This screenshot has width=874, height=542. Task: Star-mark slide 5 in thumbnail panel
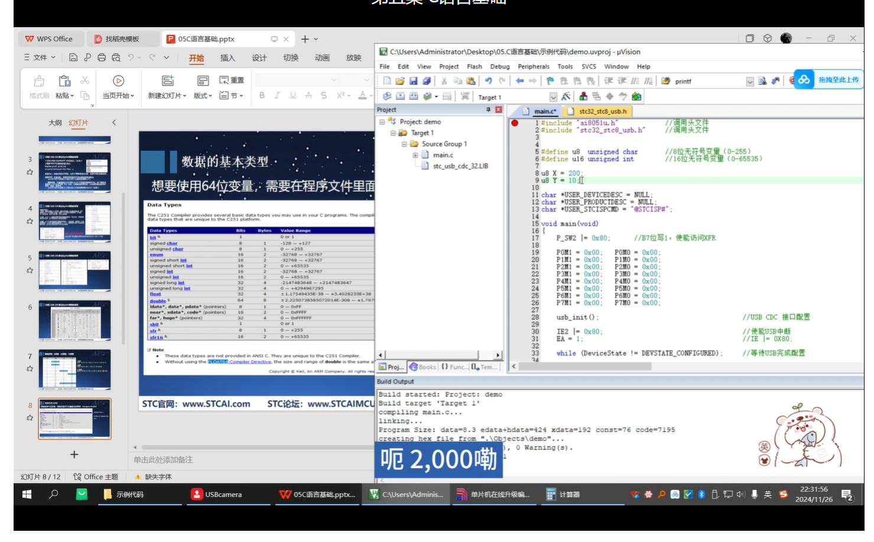(30, 271)
